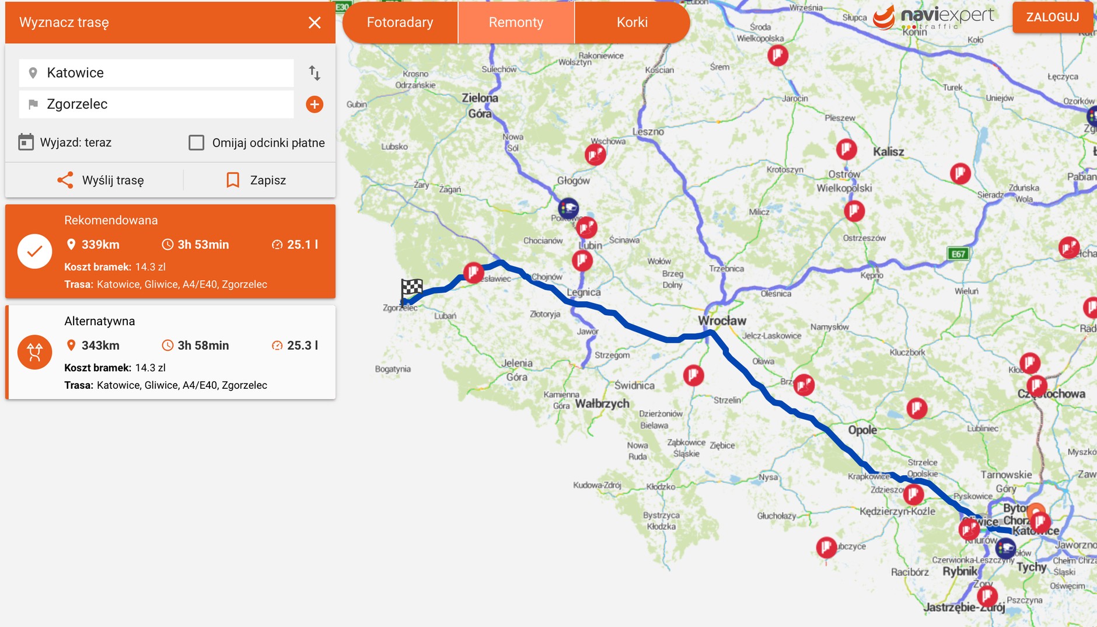This screenshot has height=627, width=1097.
Task: Select the alternative route person icon
Action: click(x=35, y=352)
